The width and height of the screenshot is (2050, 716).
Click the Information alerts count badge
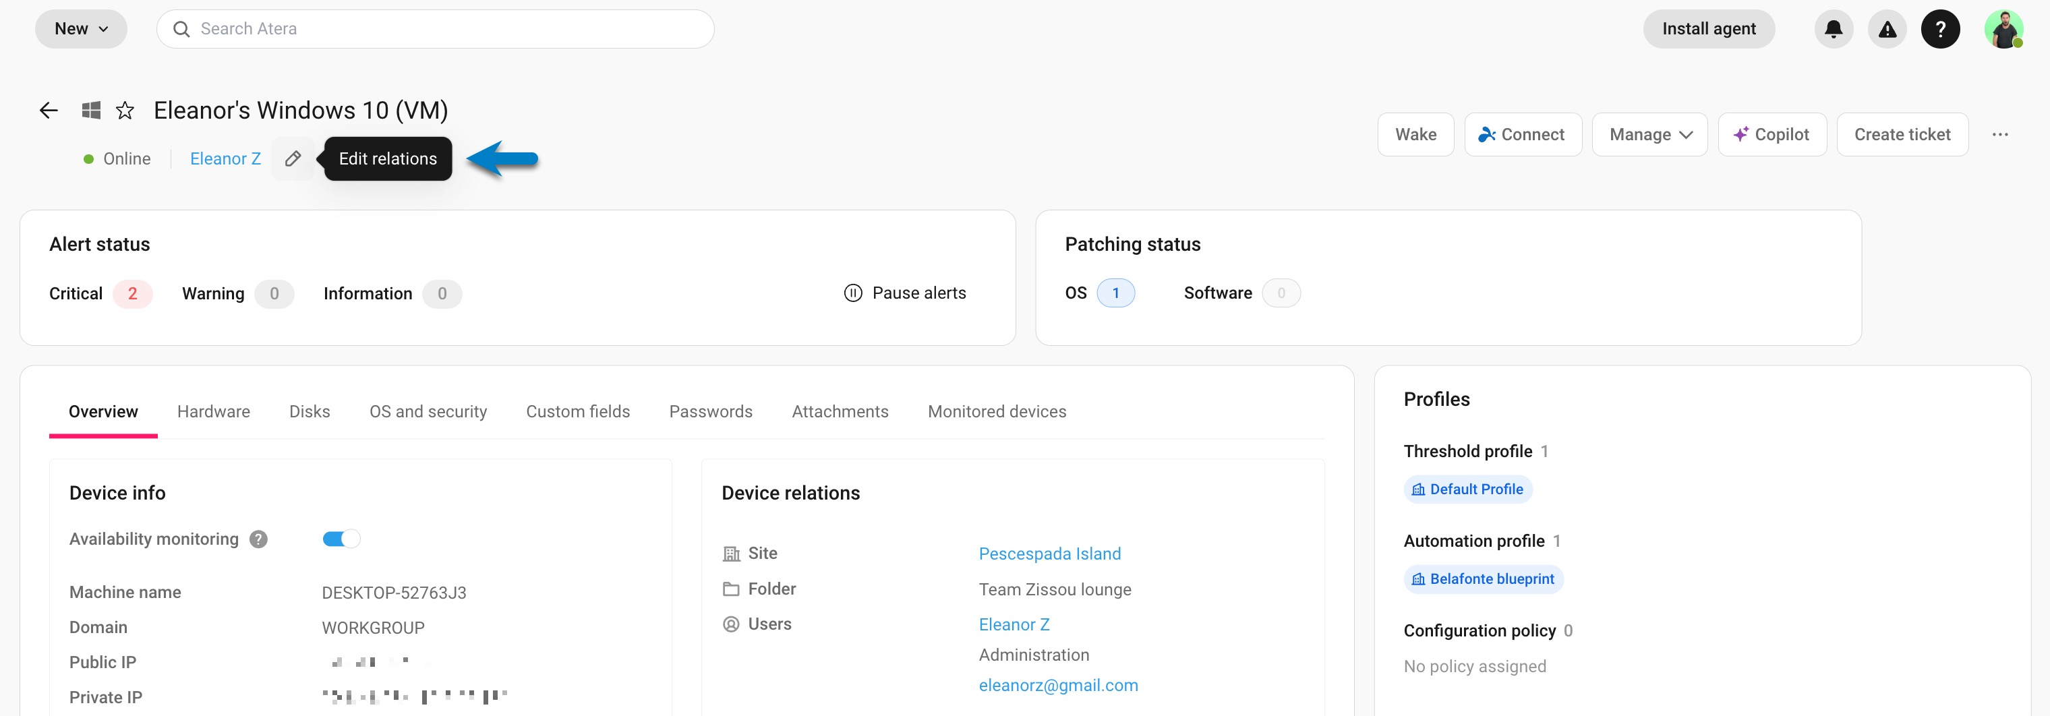(442, 293)
